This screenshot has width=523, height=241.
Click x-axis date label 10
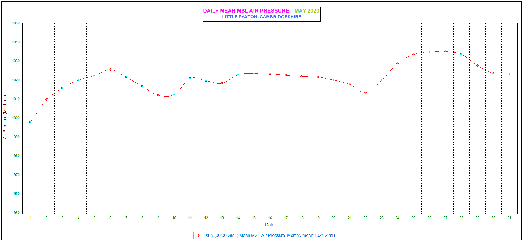[174, 218]
